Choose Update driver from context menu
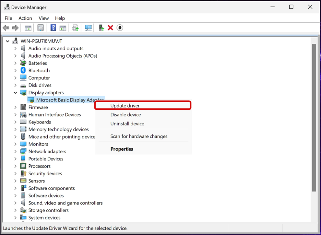The image size is (321, 235). pos(125,106)
